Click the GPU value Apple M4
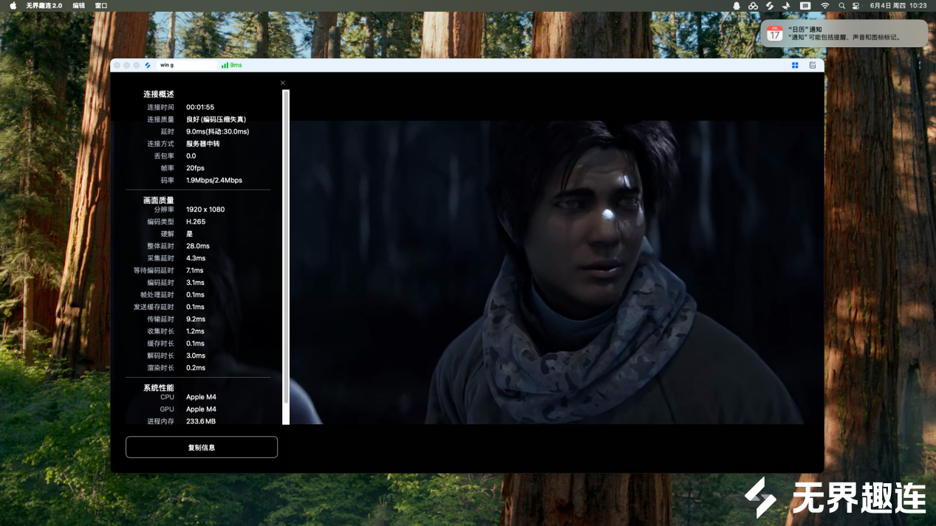Viewport: 936px width, 526px height. [201, 409]
